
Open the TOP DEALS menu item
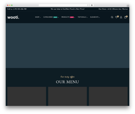pos(82,17)
